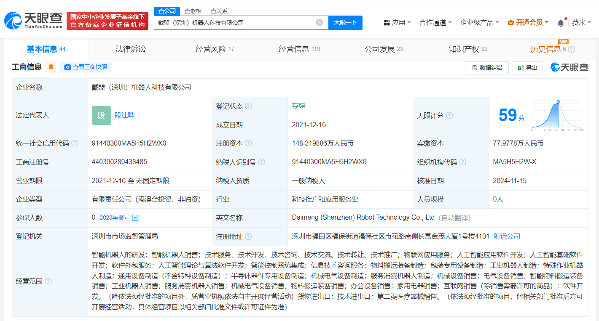This screenshot has width=599, height=321.
Task: Clear the search box with X icon
Action: coord(320,22)
